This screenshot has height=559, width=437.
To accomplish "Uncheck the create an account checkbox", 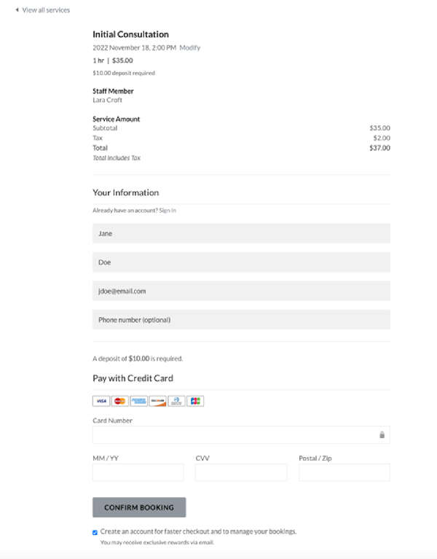I will click(95, 532).
